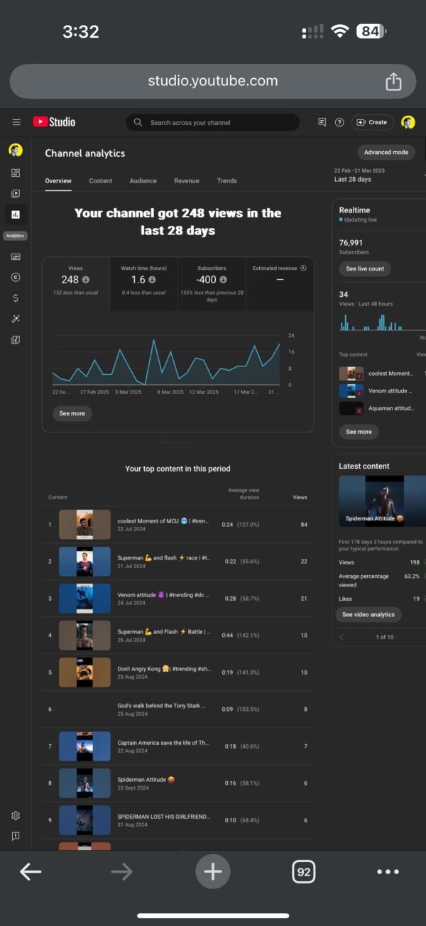
Task: Open the account avatar in top header
Action: click(408, 122)
